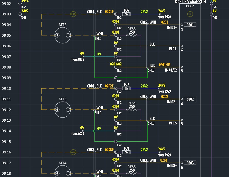Select the CBL7 cable shield symbol
Viewport: 229px width, 177px height.
point(147,110)
